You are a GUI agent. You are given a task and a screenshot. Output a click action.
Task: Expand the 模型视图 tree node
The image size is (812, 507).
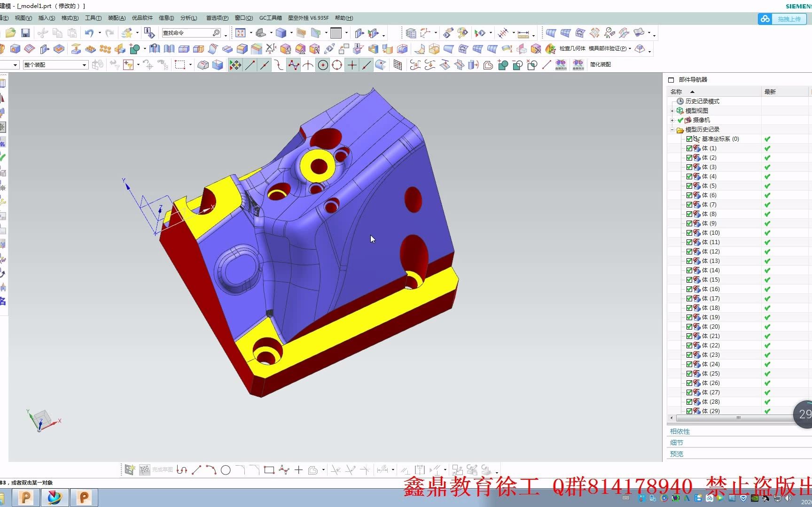click(672, 111)
